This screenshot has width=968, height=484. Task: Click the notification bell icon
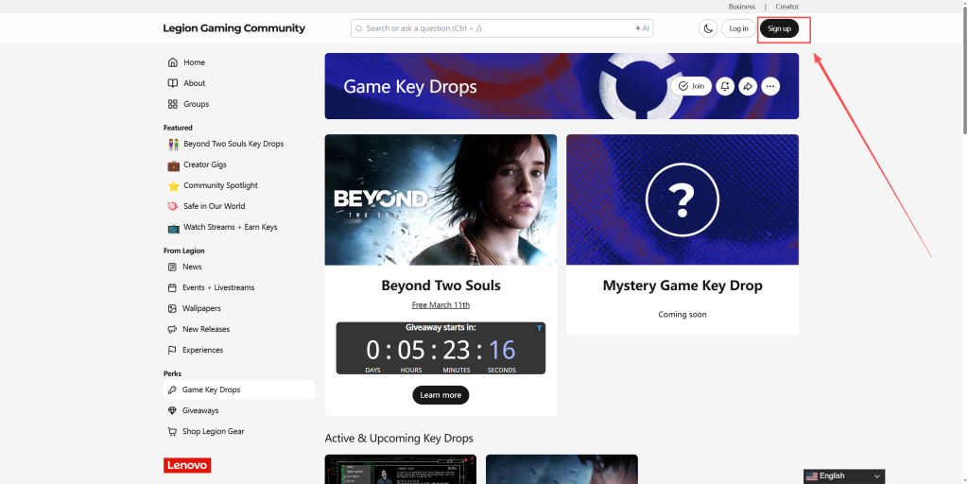[x=724, y=86]
